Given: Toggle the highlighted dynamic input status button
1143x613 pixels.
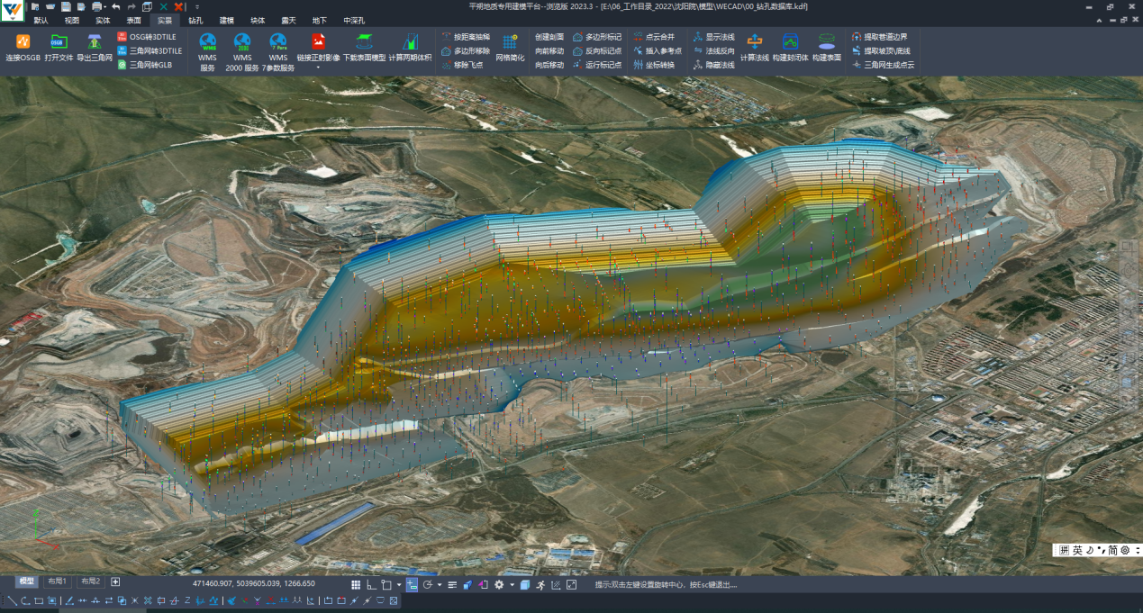Looking at the screenshot, I should 412,585.
